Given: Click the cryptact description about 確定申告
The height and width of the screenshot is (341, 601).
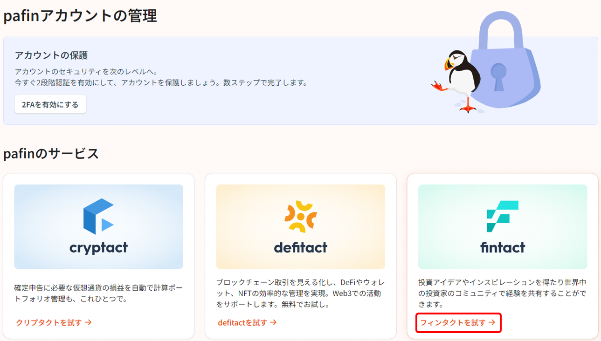Looking at the screenshot, I should (x=98, y=293).
